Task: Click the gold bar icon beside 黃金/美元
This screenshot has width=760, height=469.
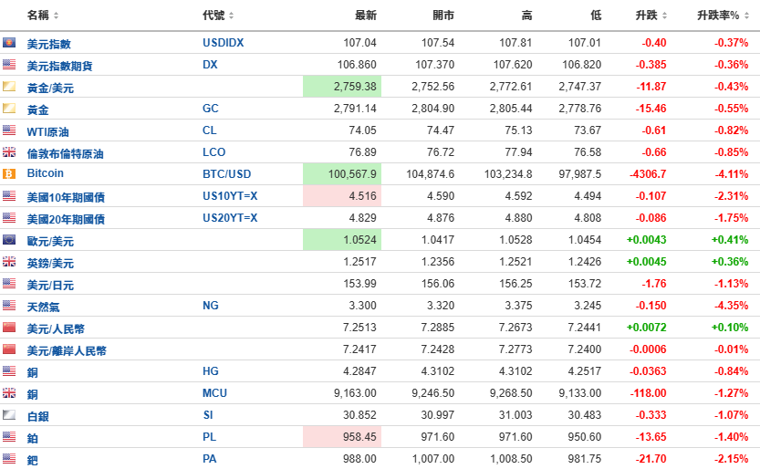Action: click(x=9, y=87)
